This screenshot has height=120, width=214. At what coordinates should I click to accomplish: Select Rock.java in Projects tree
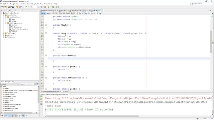click(x=14, y=31)
